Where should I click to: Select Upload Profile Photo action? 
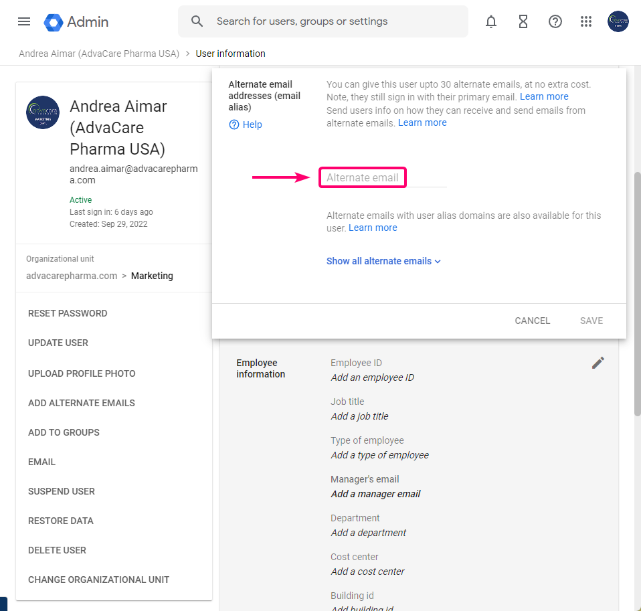click(82, 373)
